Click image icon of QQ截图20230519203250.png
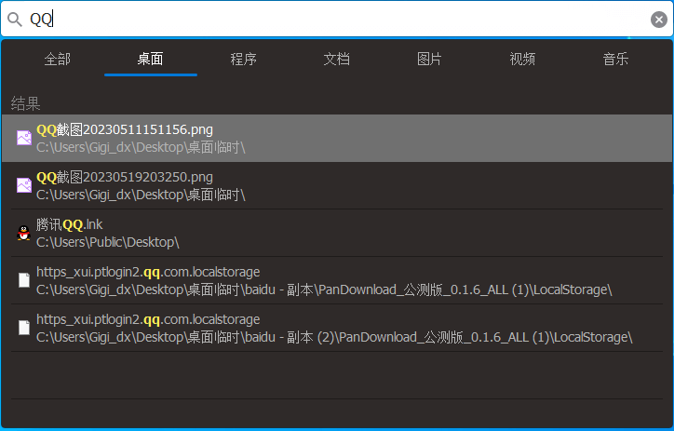Viewport: 674px width, 431px height. [x=24, y=185]
